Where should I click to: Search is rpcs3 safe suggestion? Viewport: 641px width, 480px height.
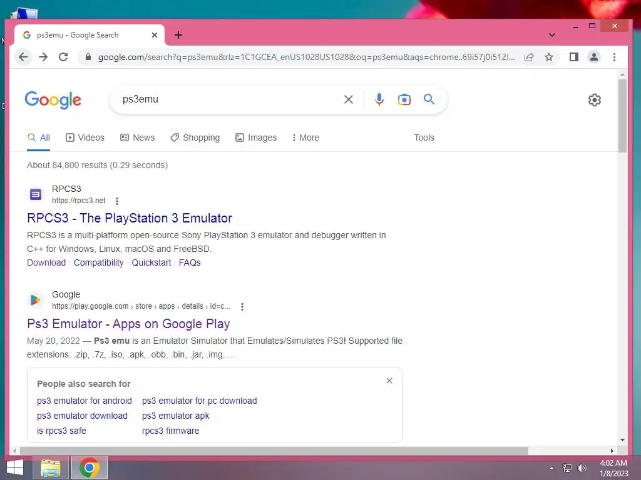click(61, 431)
